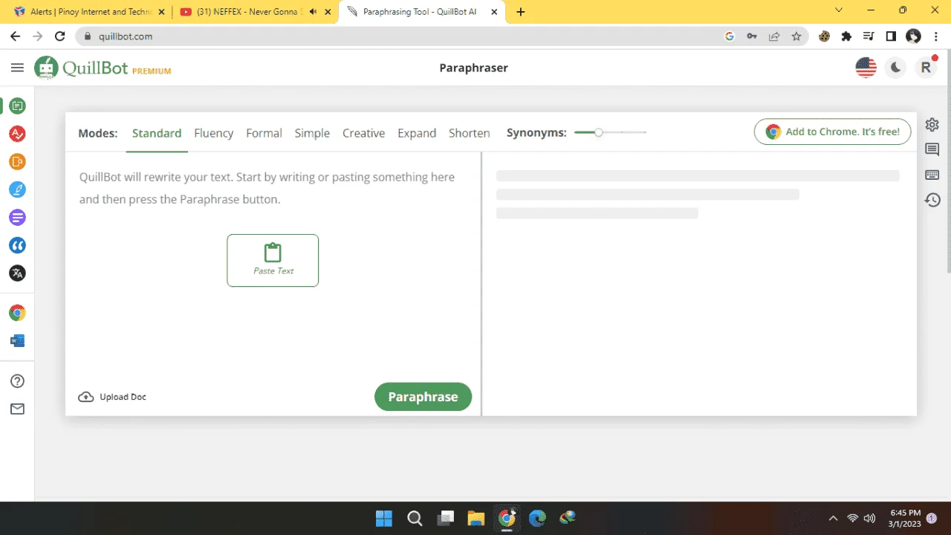Click the green Paraphrase button
Screen dimensions: 951x535
(423, 397)
